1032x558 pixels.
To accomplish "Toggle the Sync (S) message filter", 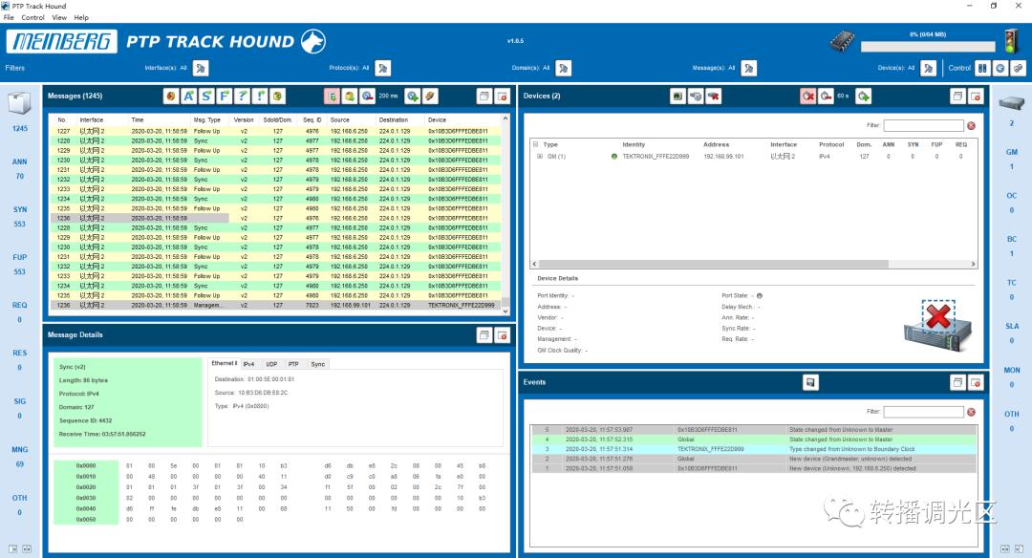I will (206, 96).
